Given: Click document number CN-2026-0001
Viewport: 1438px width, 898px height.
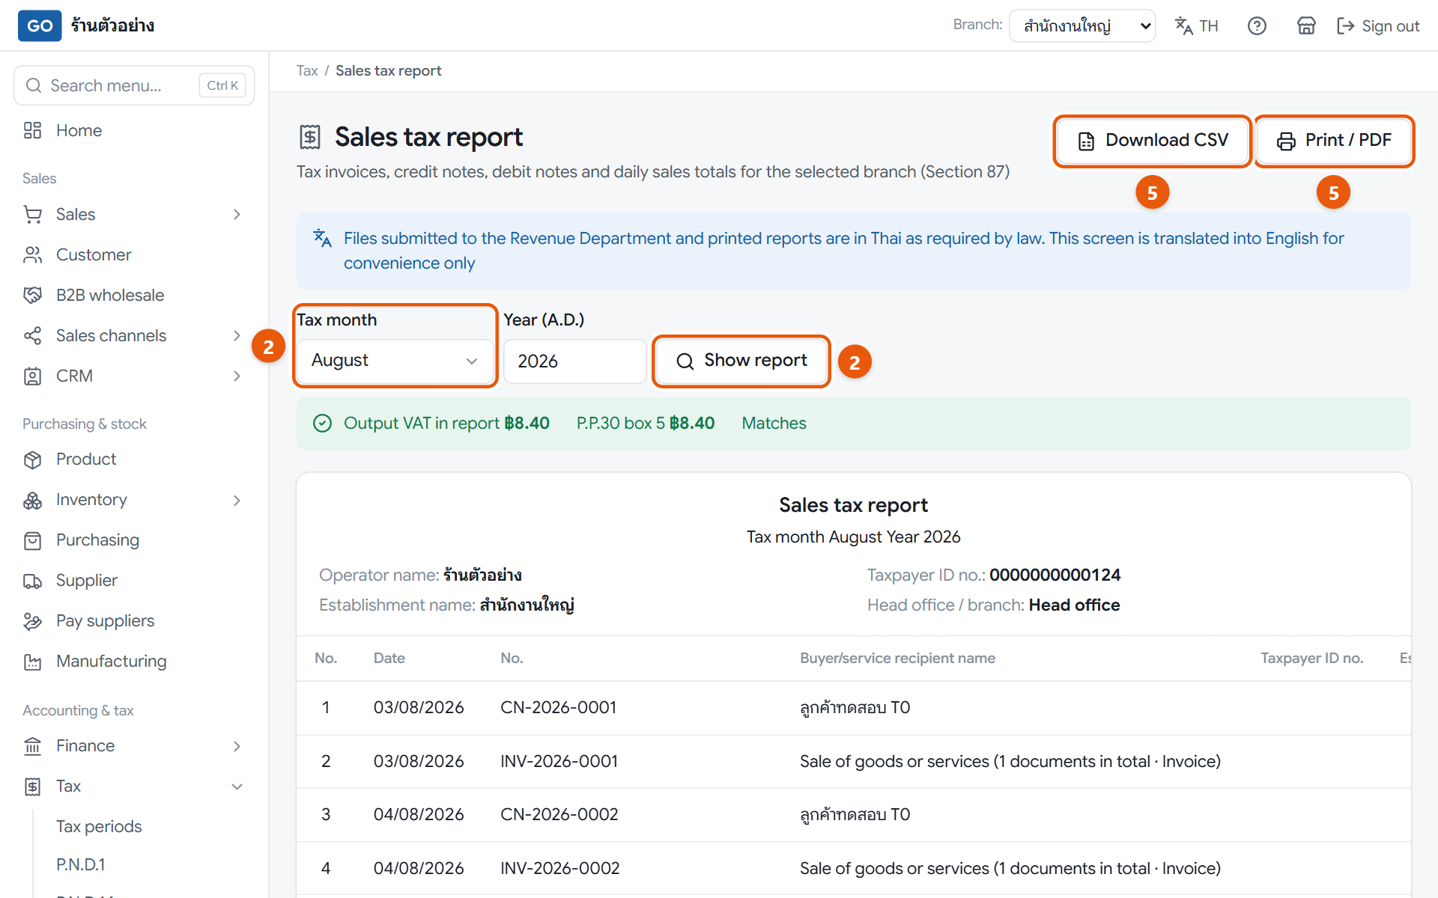Looking at the screenshot, I should (558, 708).
